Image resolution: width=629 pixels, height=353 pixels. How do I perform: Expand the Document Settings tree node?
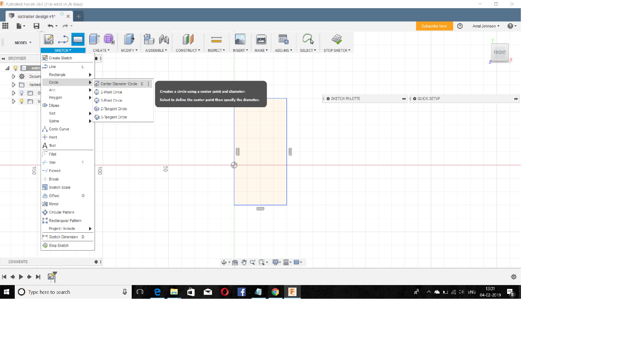tap(13, 76)
